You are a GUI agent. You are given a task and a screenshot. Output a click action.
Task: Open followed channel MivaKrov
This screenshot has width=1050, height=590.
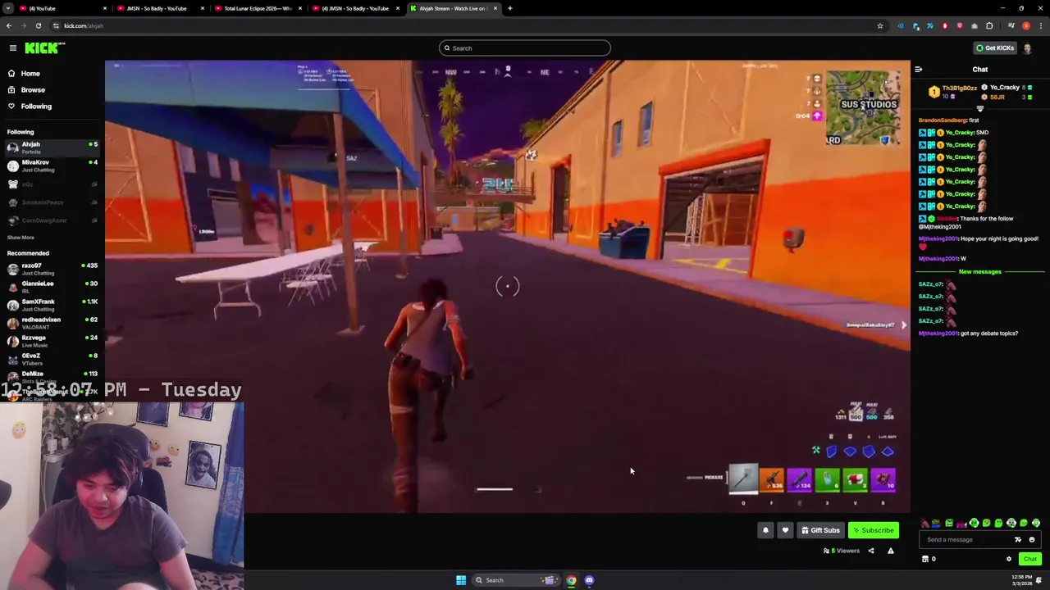[51, 166]
